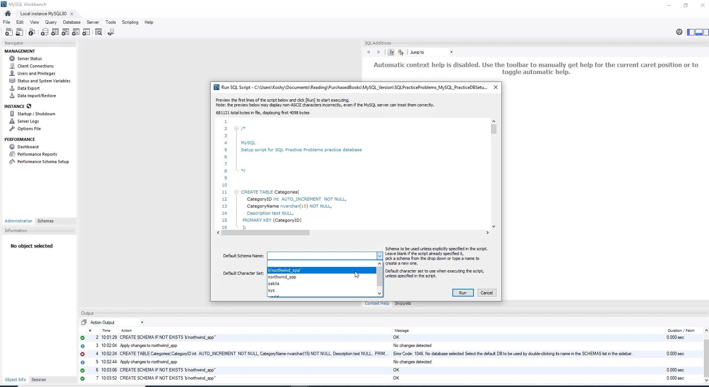Open Startup / Shutdown
This screenshot has width=709, height=387.
tap(36, 114)
